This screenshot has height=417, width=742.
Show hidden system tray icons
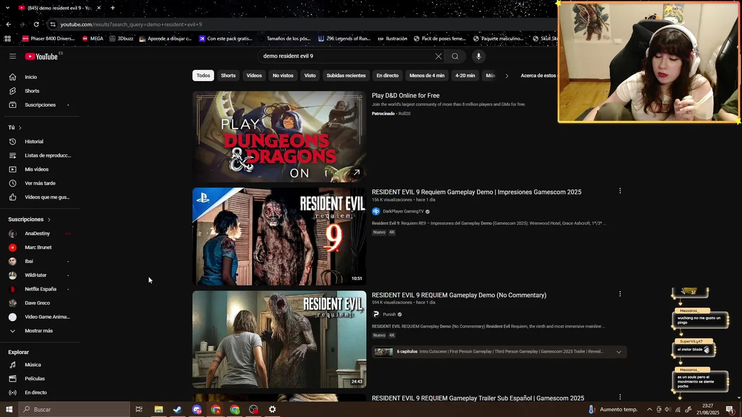click(649, 409)
